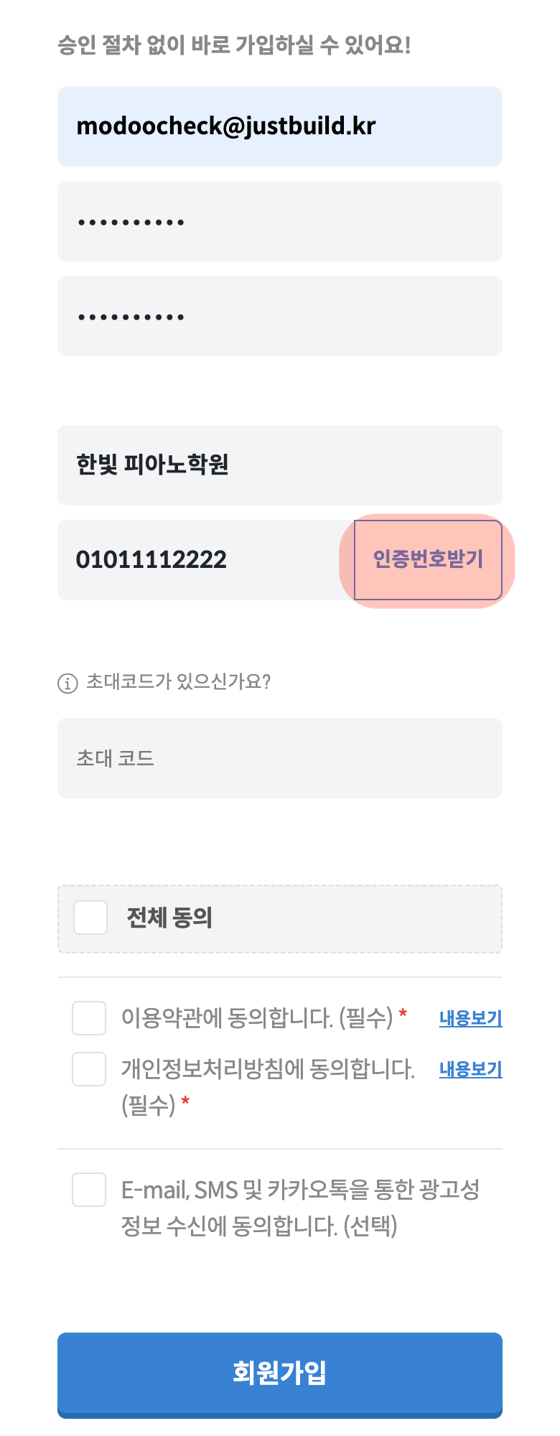Check the 전체 동의 checkbox
This screenshot has width=560, height=1436.
(90, 918)
